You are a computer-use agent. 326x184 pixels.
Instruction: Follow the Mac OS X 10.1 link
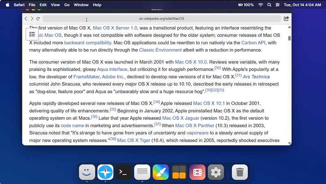point(209,103)
